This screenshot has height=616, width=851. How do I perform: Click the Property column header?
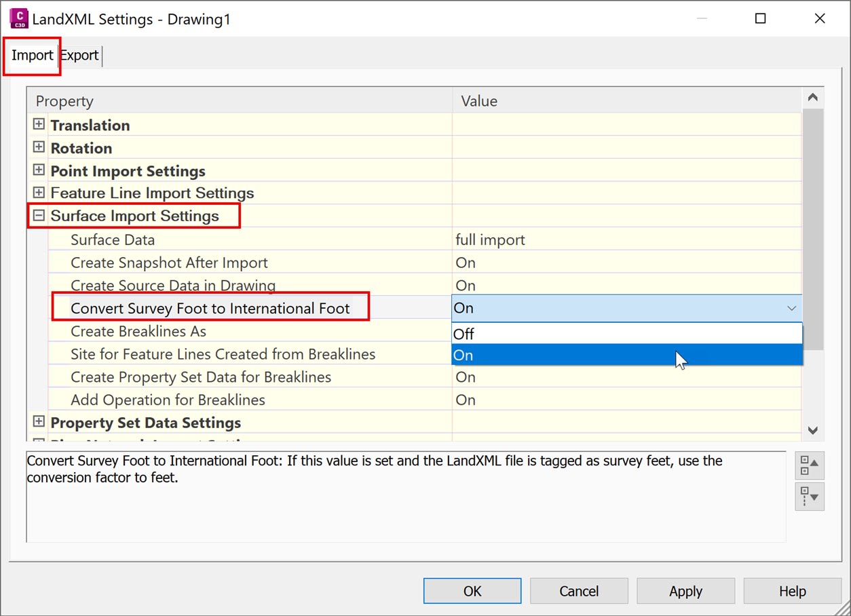point(240,100)
